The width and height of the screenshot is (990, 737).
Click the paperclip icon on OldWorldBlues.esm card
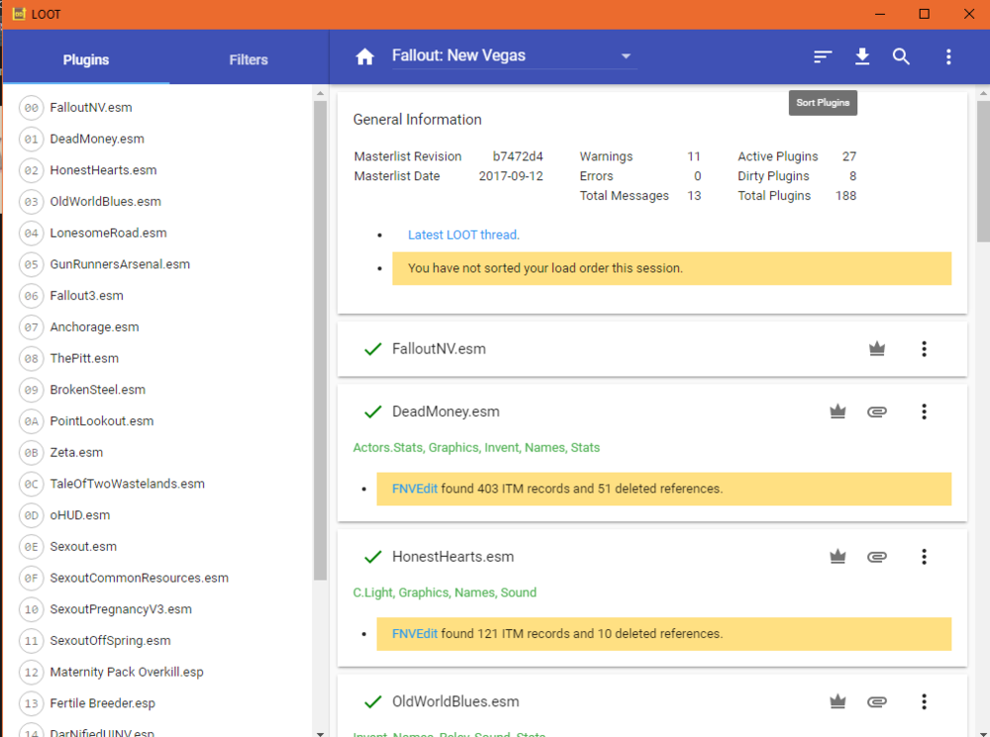click(x=877, y=701)
